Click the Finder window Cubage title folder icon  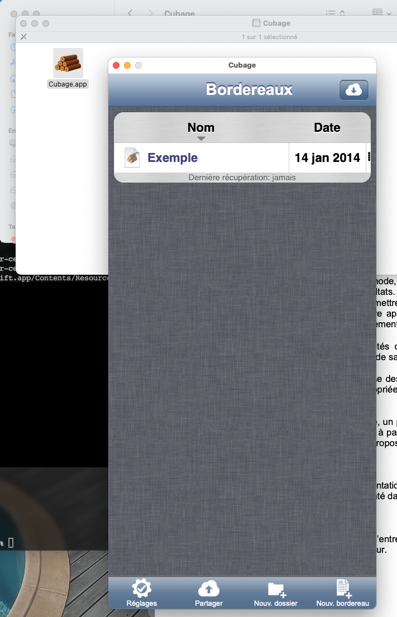click(256, 23)
